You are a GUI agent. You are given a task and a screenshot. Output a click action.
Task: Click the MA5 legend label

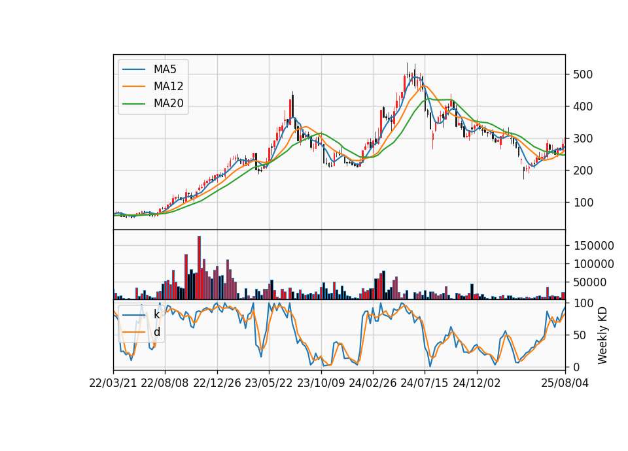click(165, 69)
